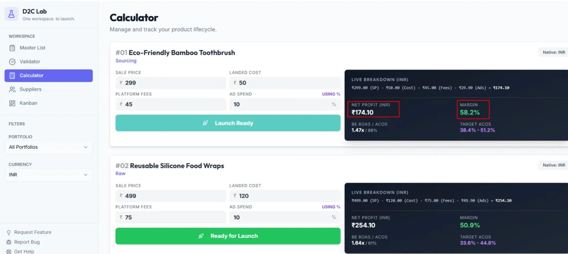
Task: Click the rocket icon on Launch Ready
Action: tap(205, 123)
